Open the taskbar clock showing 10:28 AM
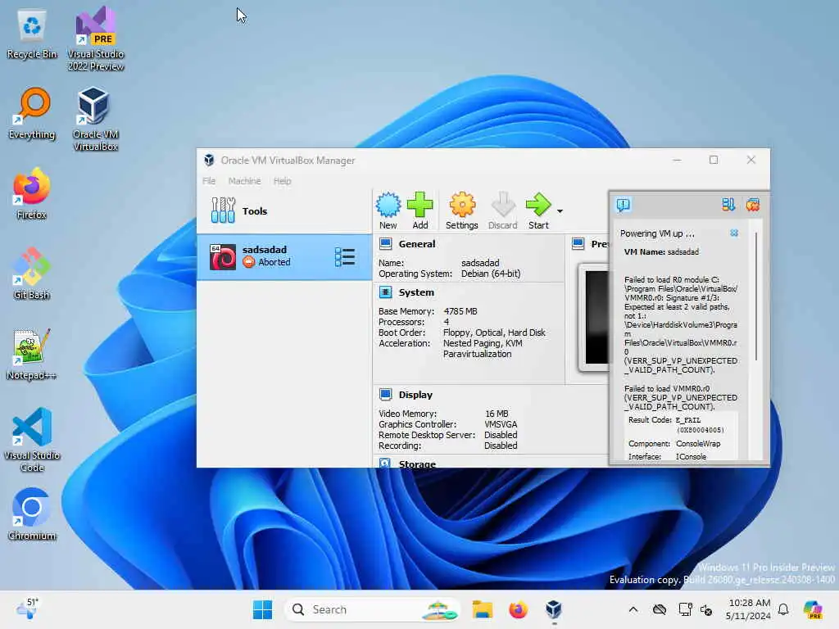Image resolution: width=839 pixels, height=629 pixels. tap(749, 609)
